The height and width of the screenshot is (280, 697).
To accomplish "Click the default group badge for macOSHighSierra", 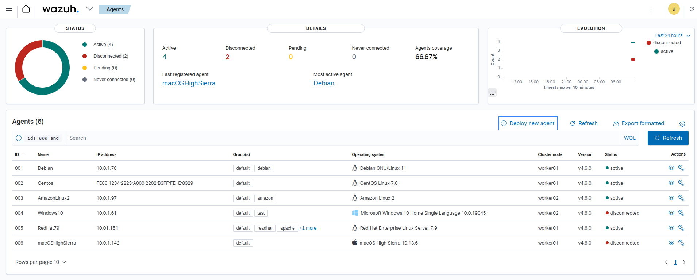I will [243, 243].
